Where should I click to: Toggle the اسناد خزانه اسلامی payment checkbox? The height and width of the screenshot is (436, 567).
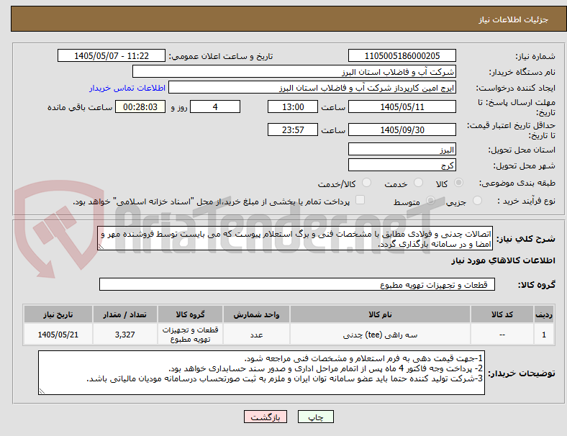click(x=360, y=200)
